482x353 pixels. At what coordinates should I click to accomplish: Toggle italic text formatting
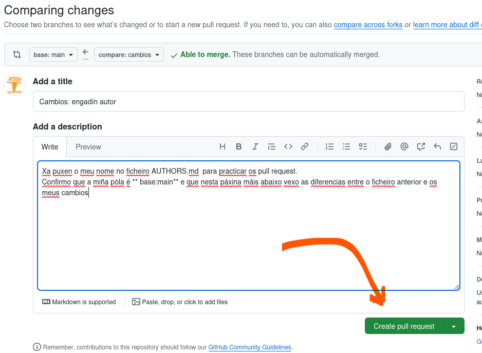pyautogui.click(x=255, y=146)
